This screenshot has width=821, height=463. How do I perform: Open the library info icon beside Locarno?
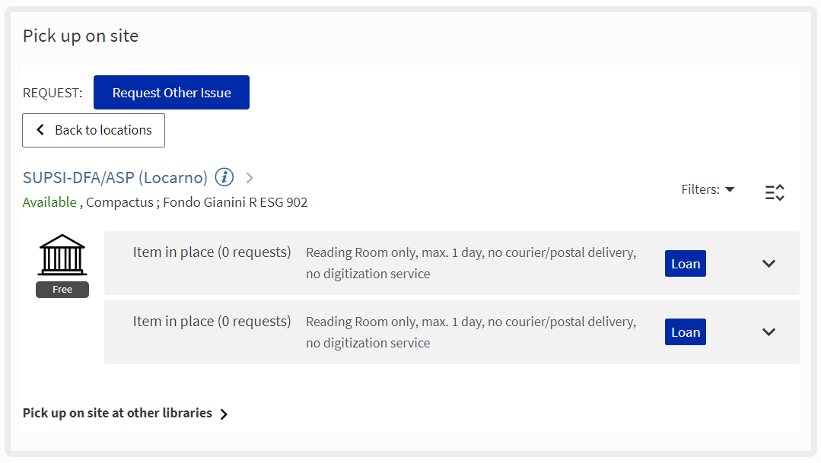coord(224,177)
